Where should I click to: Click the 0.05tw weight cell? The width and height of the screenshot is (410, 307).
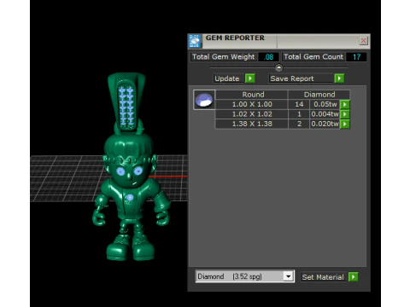tap(325, 104)
